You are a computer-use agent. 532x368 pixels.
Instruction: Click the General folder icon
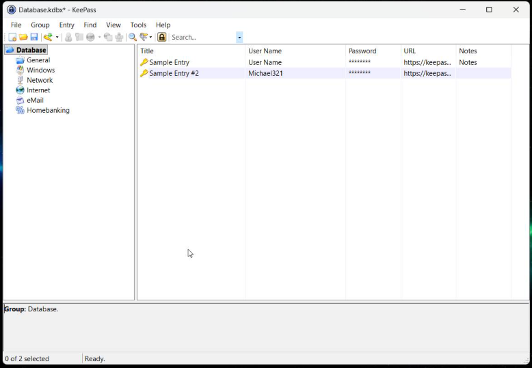pos(21,60)
